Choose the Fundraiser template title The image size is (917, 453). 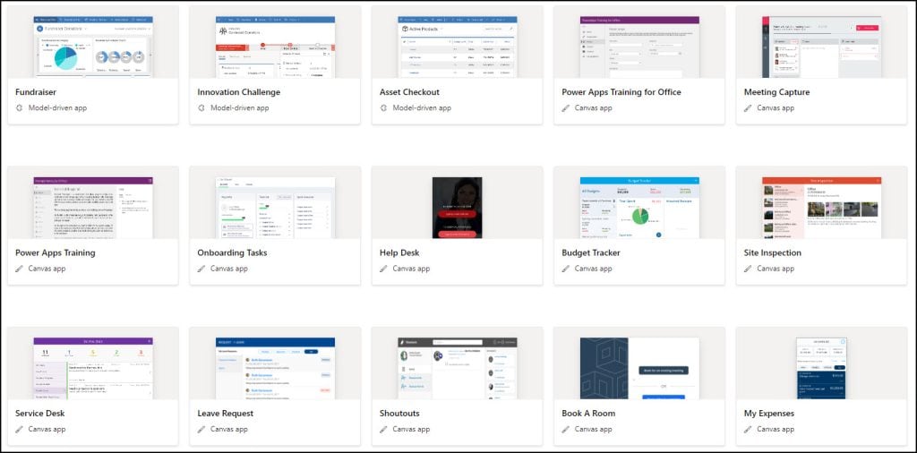(x=36, y=92)
